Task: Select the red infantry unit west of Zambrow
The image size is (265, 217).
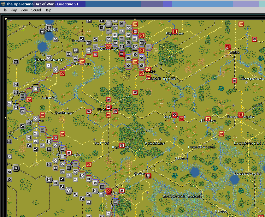Action: click(x=42, y=115)
